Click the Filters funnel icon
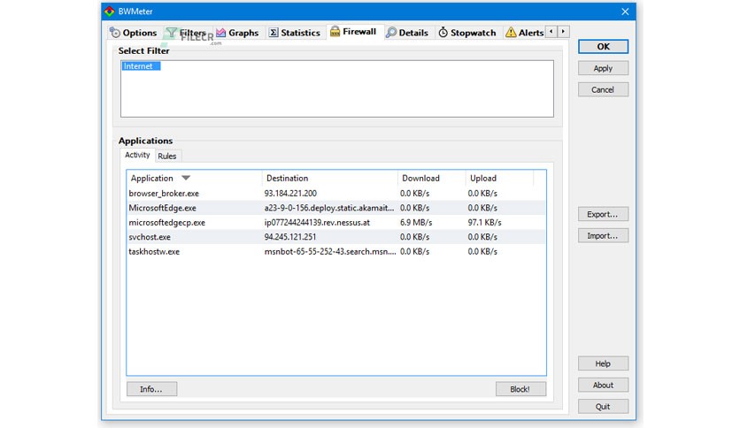 [172, 33]
